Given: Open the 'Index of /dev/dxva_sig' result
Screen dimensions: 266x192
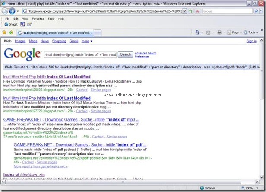Looking at the screenshot, I should [24, 175].
